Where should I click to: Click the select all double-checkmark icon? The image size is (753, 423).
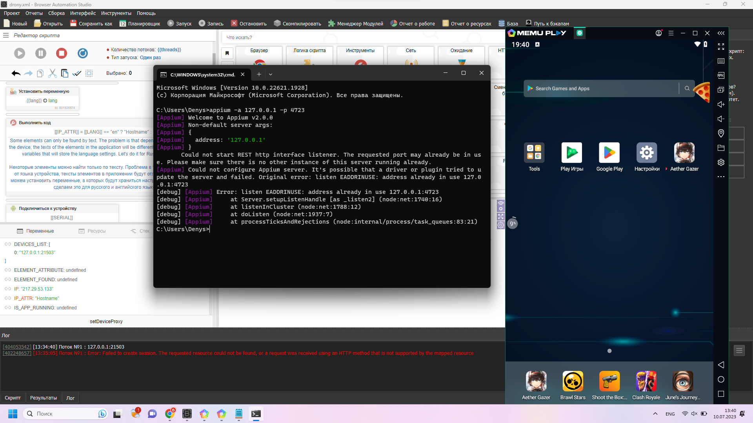point(77,73)
